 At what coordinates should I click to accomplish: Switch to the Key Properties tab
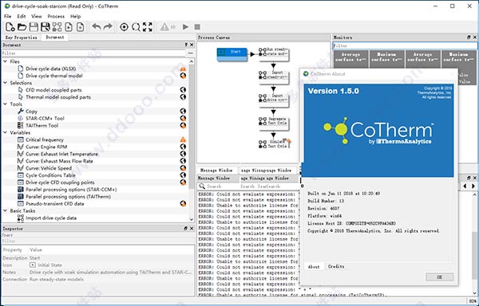[x=21, y=37]
